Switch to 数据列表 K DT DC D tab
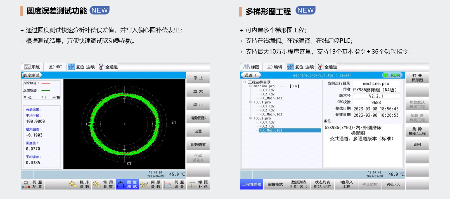This screenshot has width=450, height=199. pyautogui.click(x=299, y=184)
